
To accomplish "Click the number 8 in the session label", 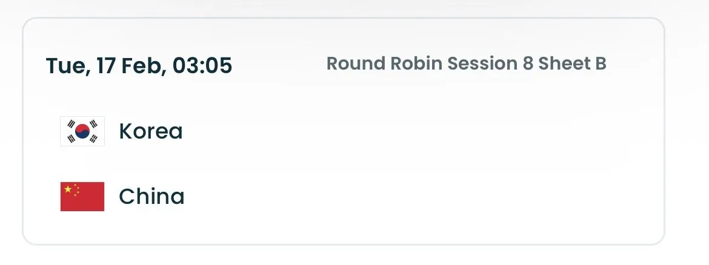I will 528,64.
